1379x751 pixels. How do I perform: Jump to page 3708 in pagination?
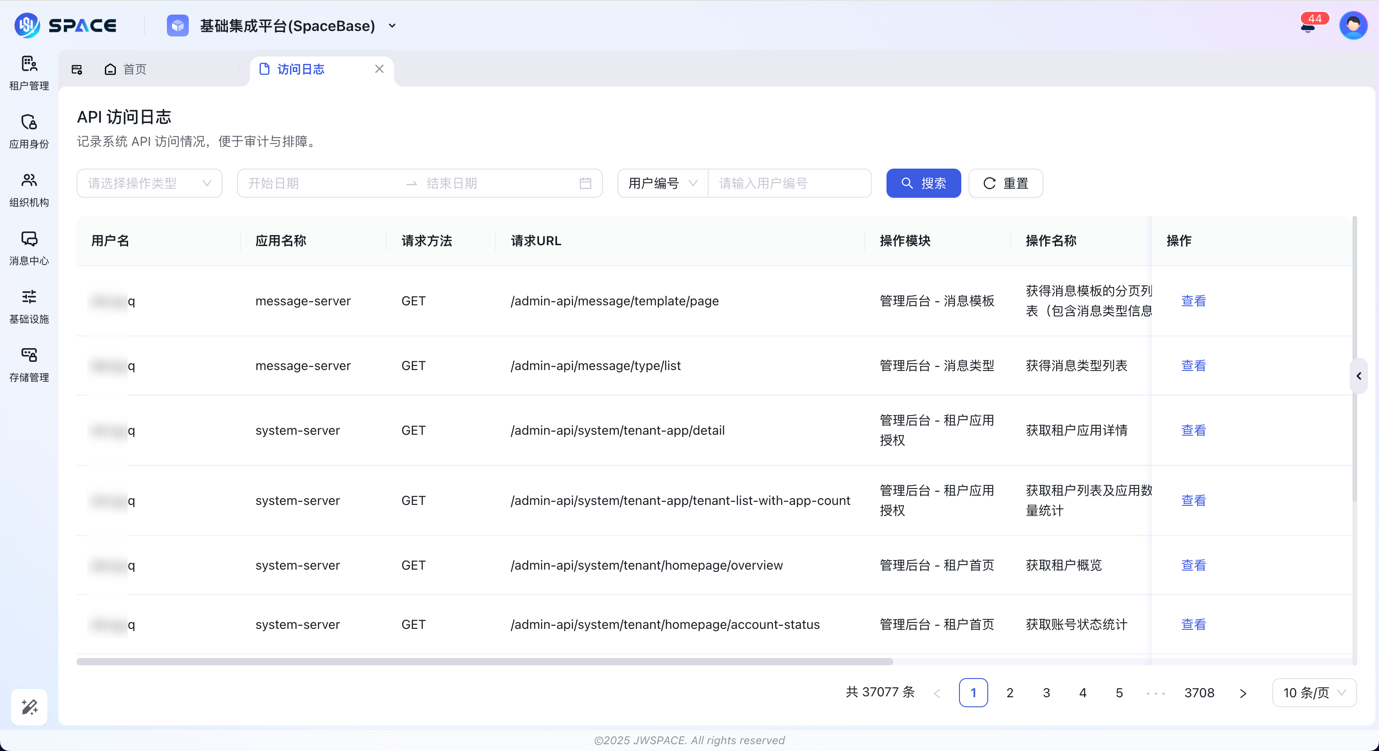tap(1200, 692)
